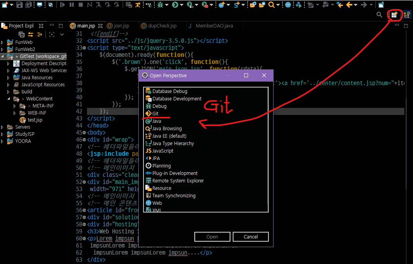Select the Project Explorer view tab

pyautogui.click(x=21, y=26)
